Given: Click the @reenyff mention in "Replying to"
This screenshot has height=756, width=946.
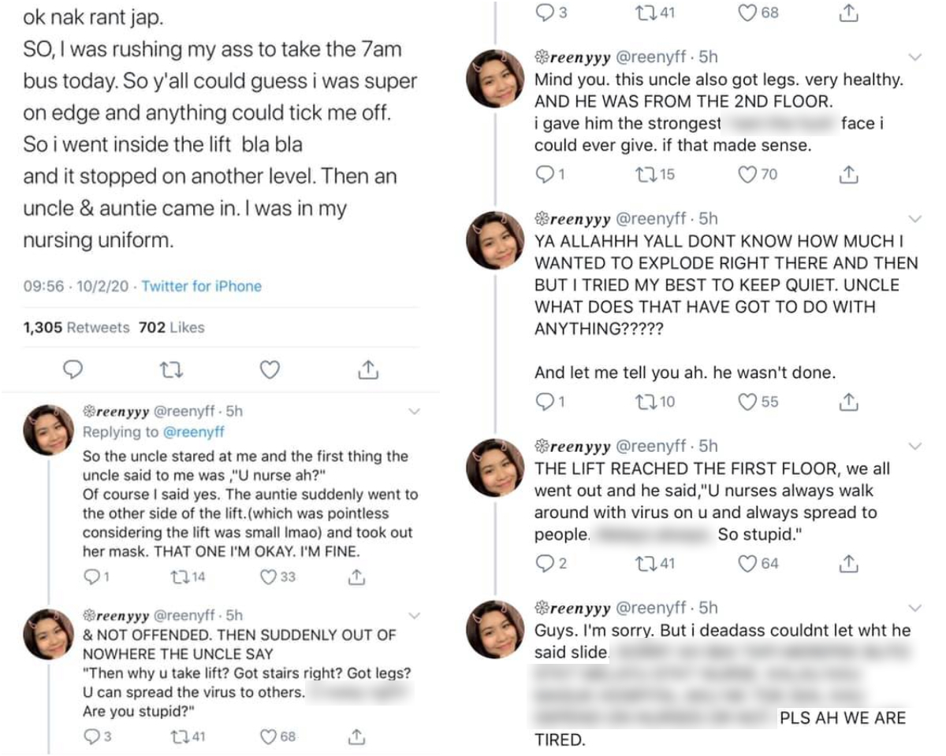Looking at the screenshot, I should [x=195, y=432].
